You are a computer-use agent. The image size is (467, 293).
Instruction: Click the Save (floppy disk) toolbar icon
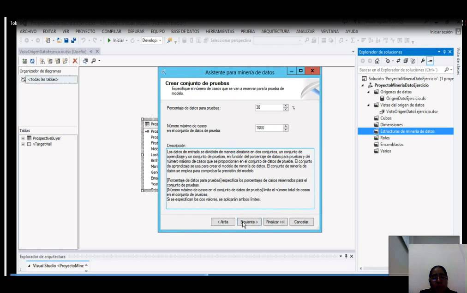click(66, 40)
